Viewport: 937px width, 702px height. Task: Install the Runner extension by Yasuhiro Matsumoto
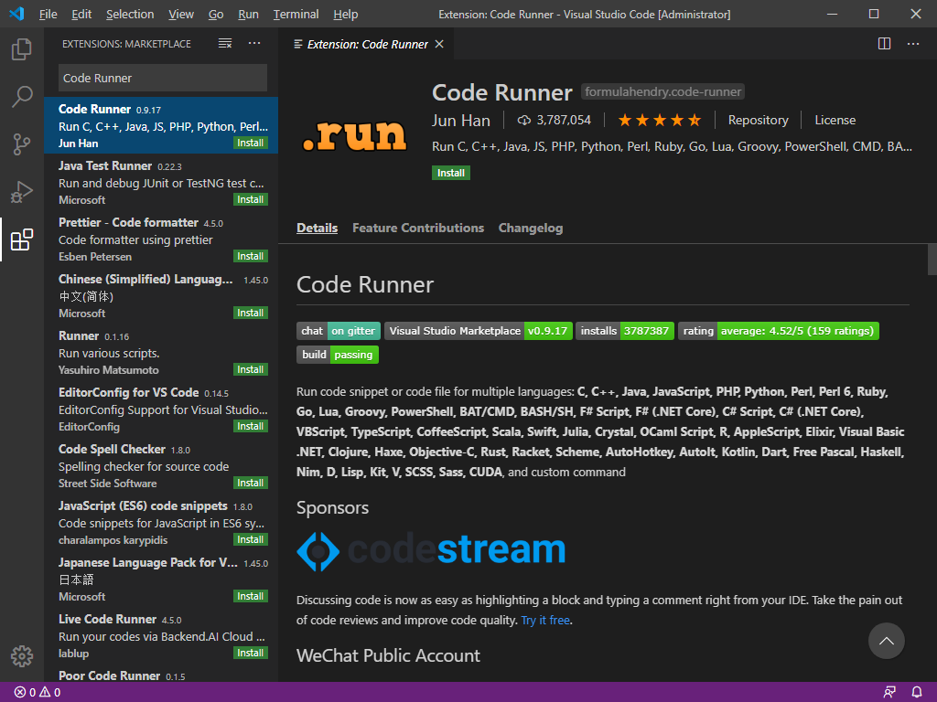click(x=251, y=369)
